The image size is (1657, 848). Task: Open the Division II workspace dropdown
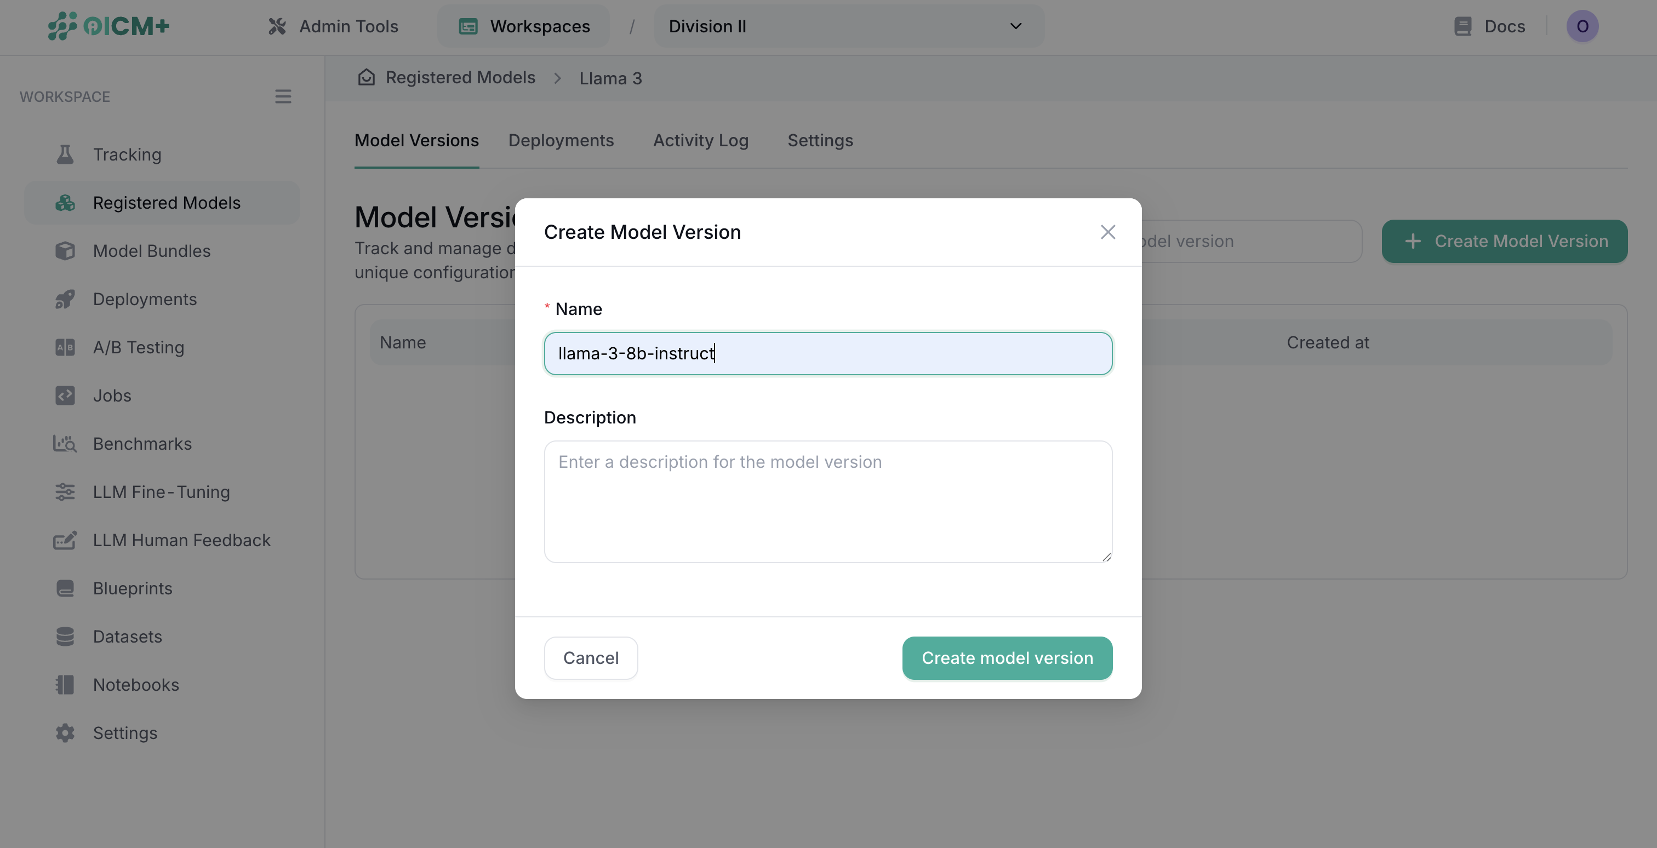[848, 26]
